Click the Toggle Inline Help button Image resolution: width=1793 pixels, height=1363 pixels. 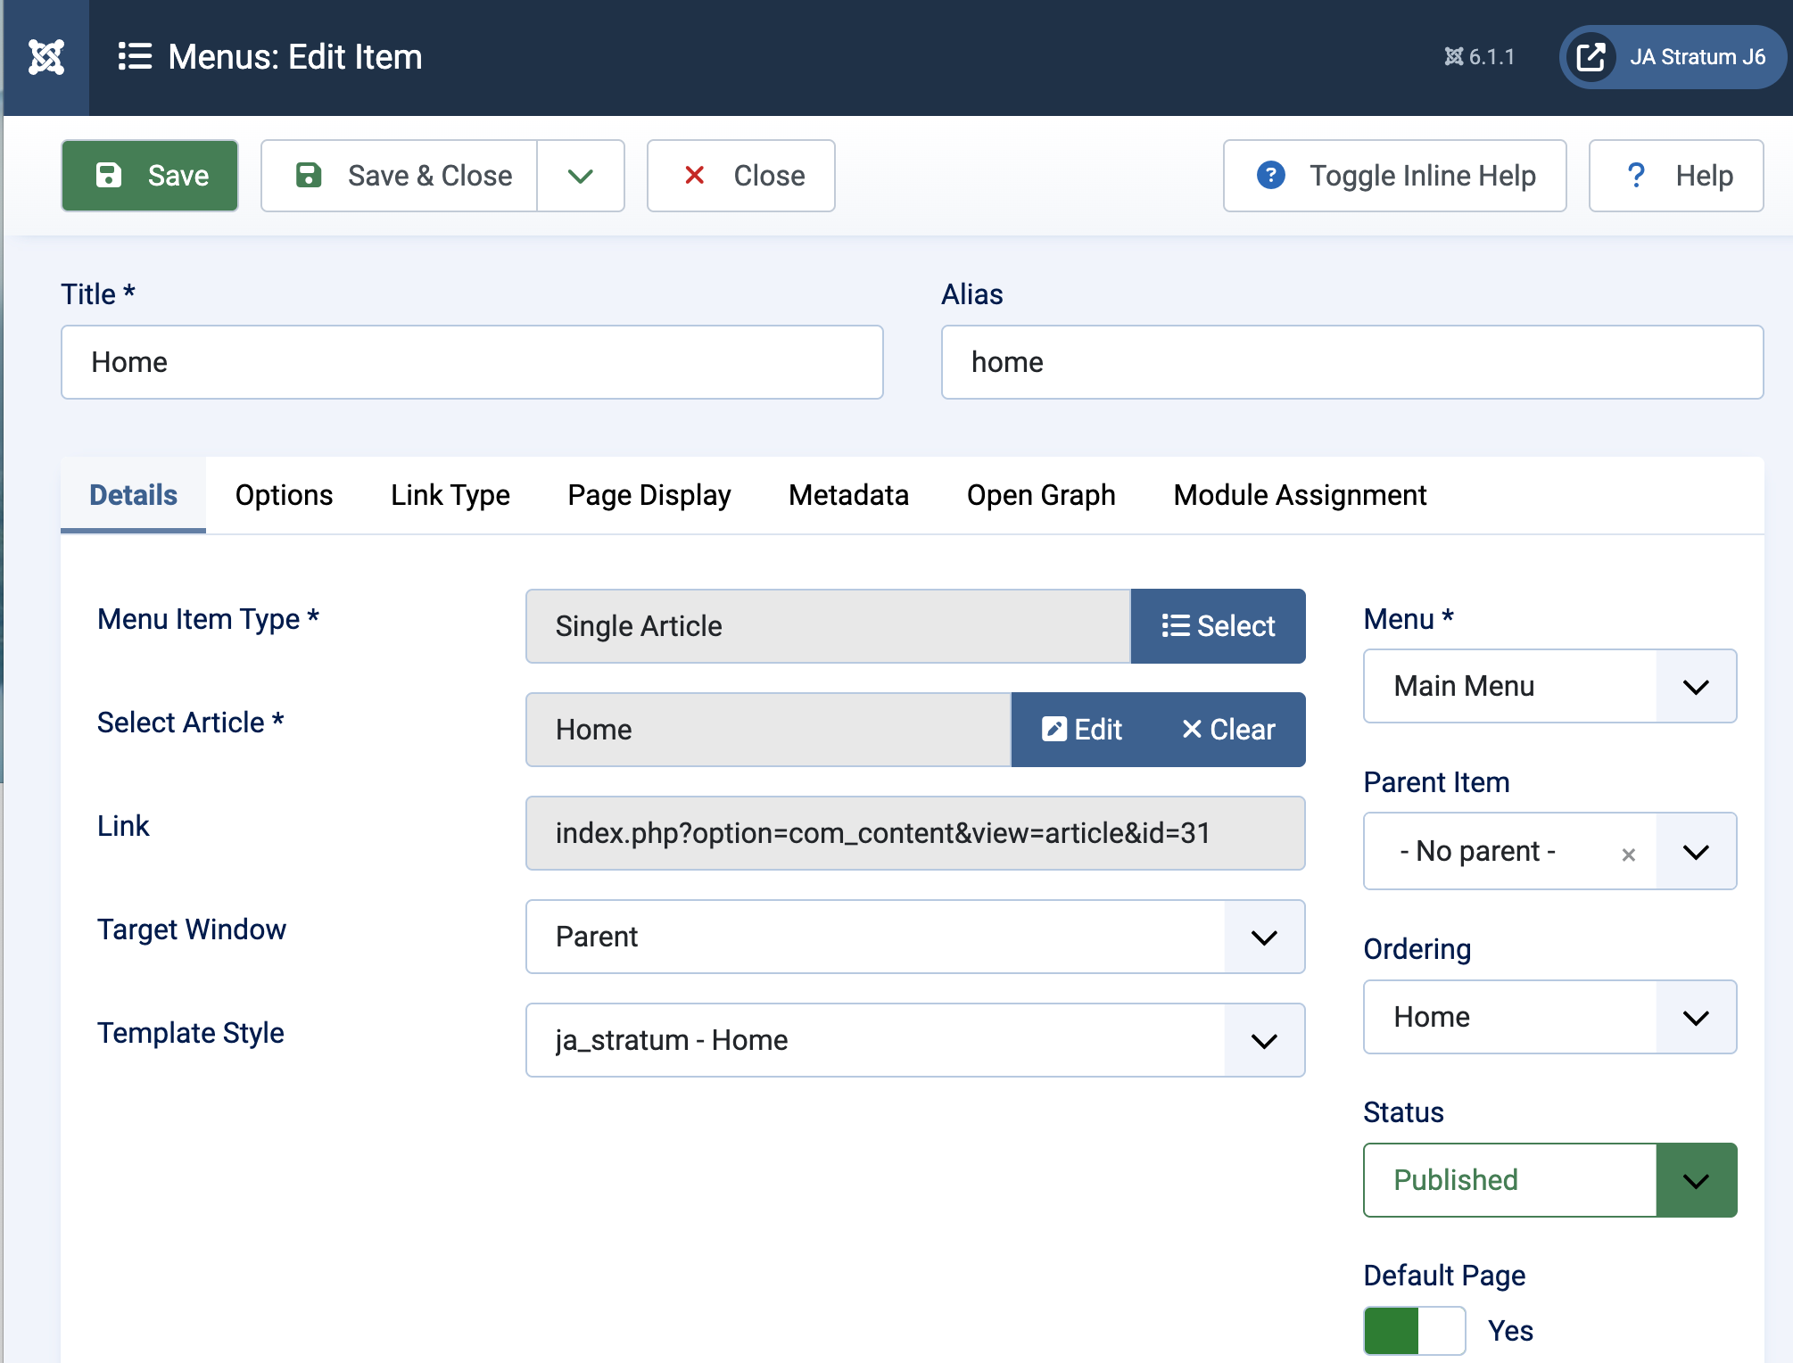(x=1395, y=176)
